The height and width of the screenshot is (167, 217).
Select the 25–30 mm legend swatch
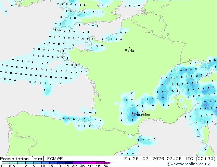coord(69,163)
